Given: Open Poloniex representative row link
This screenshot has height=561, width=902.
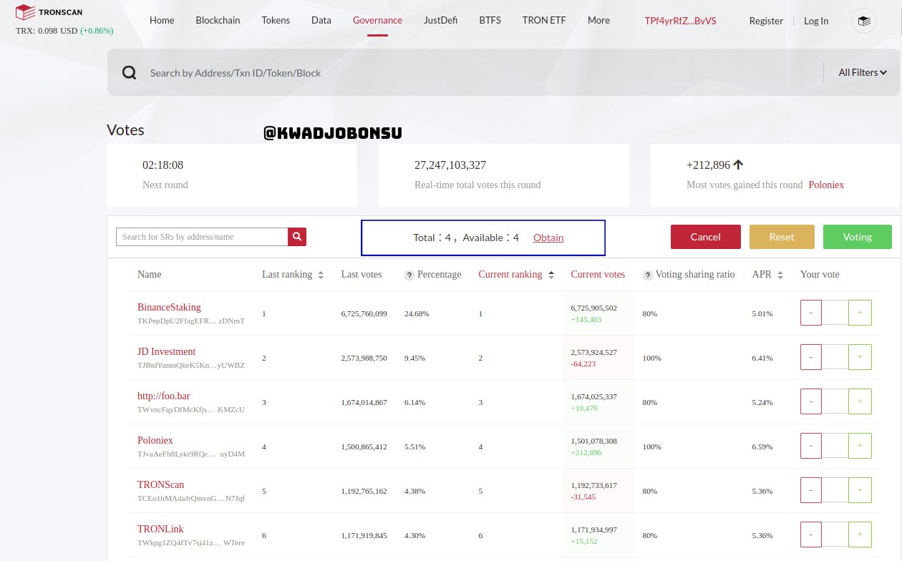Looking at the screenshot, I should tap(155, 441).
